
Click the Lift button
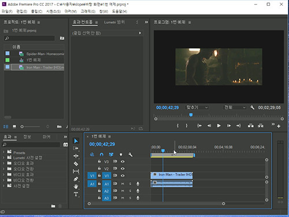(251, 126)
